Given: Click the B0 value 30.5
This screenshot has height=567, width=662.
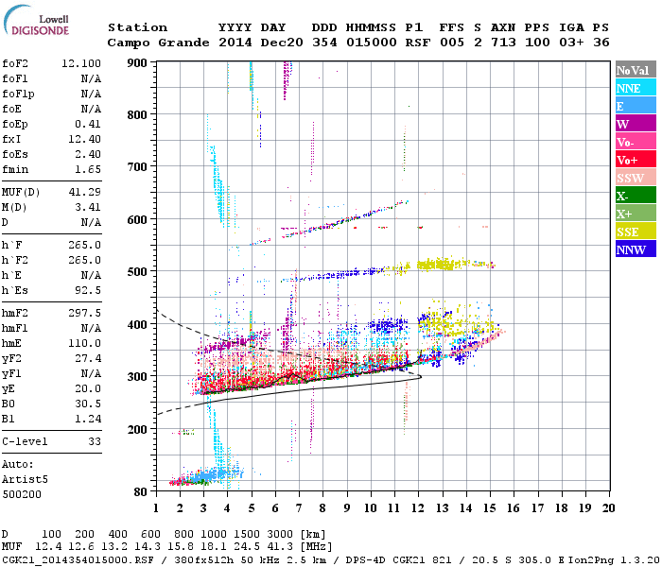Looking at the screenshot, I should pos(88,404).
